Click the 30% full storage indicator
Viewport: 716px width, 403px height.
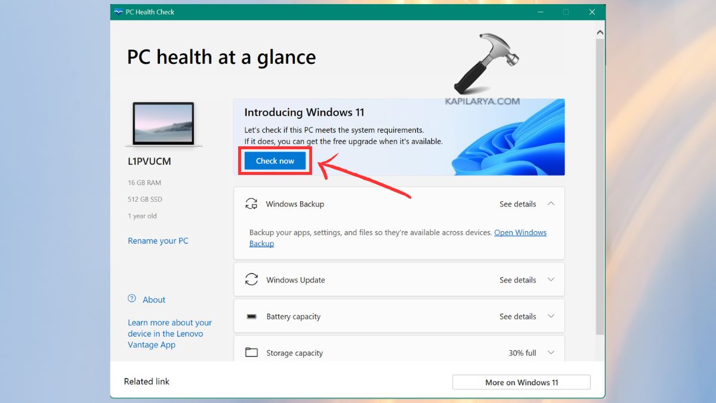click(524, 352)
